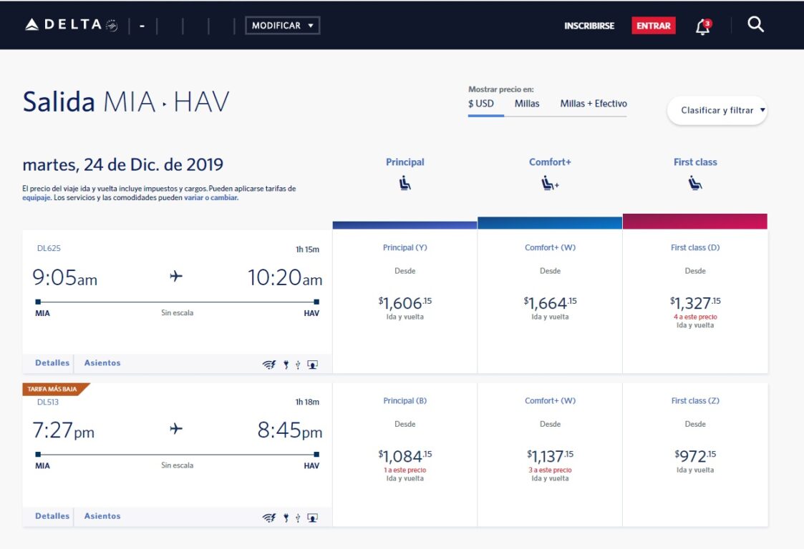Select the First class column header
This screenshot has width=804, height=549.
point(695,162)
